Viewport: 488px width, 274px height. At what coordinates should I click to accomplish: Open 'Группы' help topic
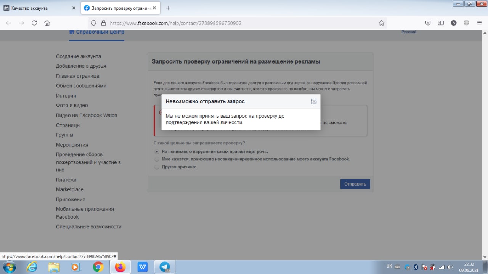click(x=64, y=135)
